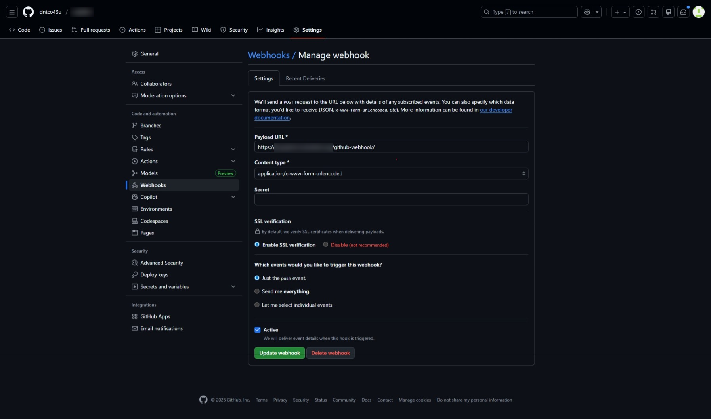Open the Copilot chat icon in header
Viewport: 711px width, 419px height.
tap(587, 12)
